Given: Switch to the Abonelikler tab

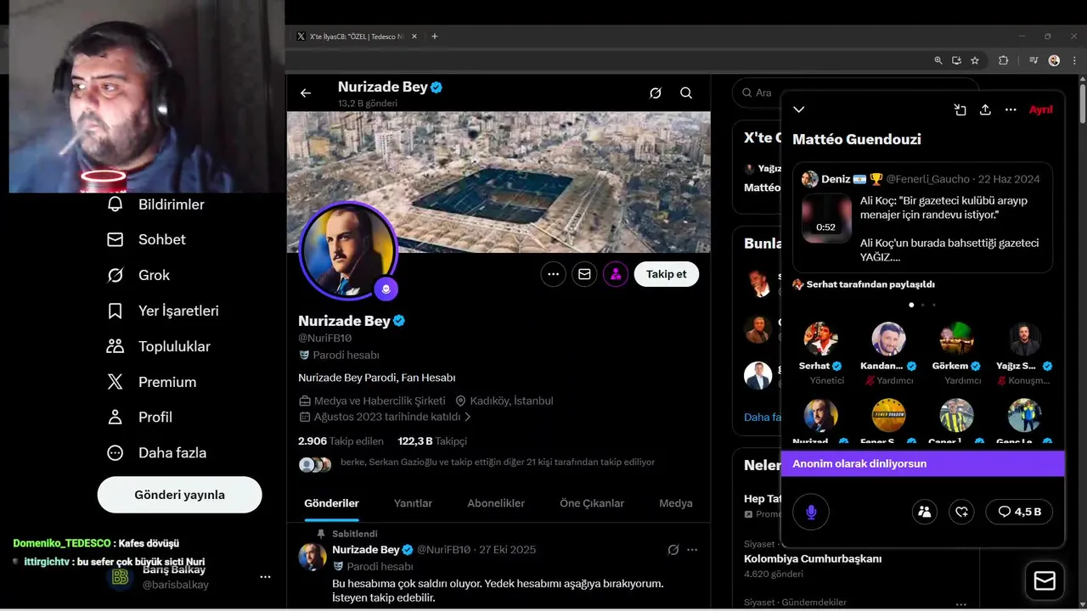Looking at the screenshot, I should (x=496, y=503).
